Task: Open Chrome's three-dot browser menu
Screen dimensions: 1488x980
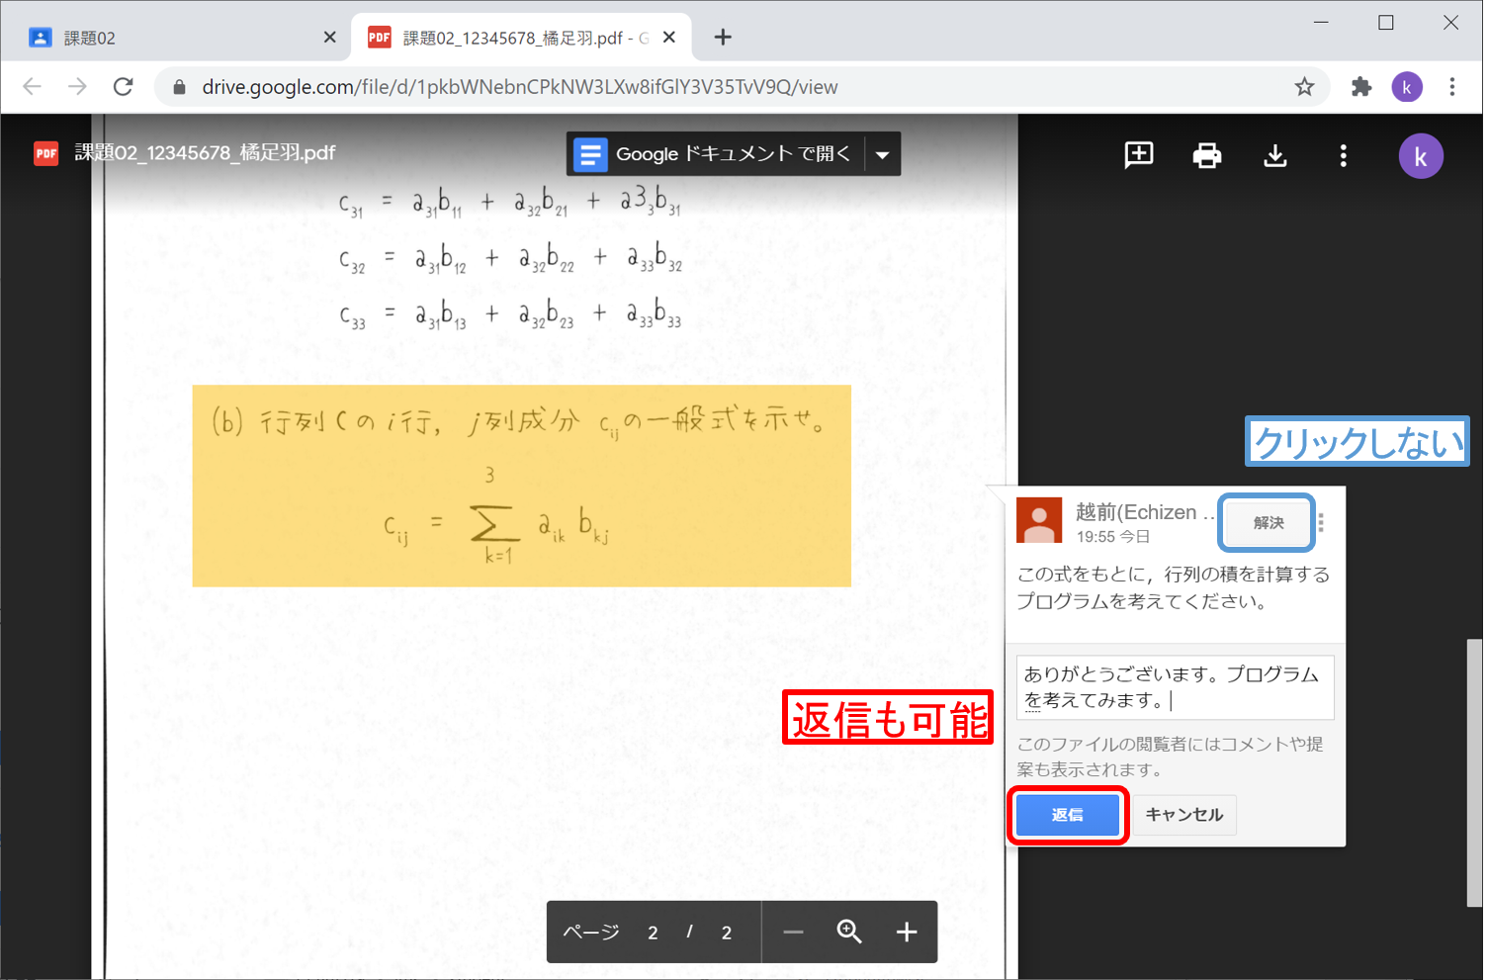Action: tap(1451, 87)
